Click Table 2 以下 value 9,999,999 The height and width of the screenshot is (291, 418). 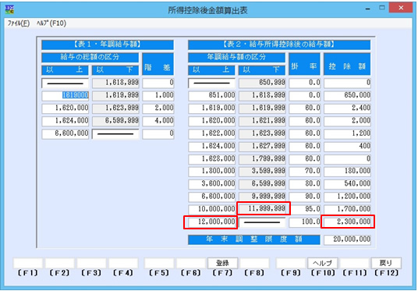(262, 197)
